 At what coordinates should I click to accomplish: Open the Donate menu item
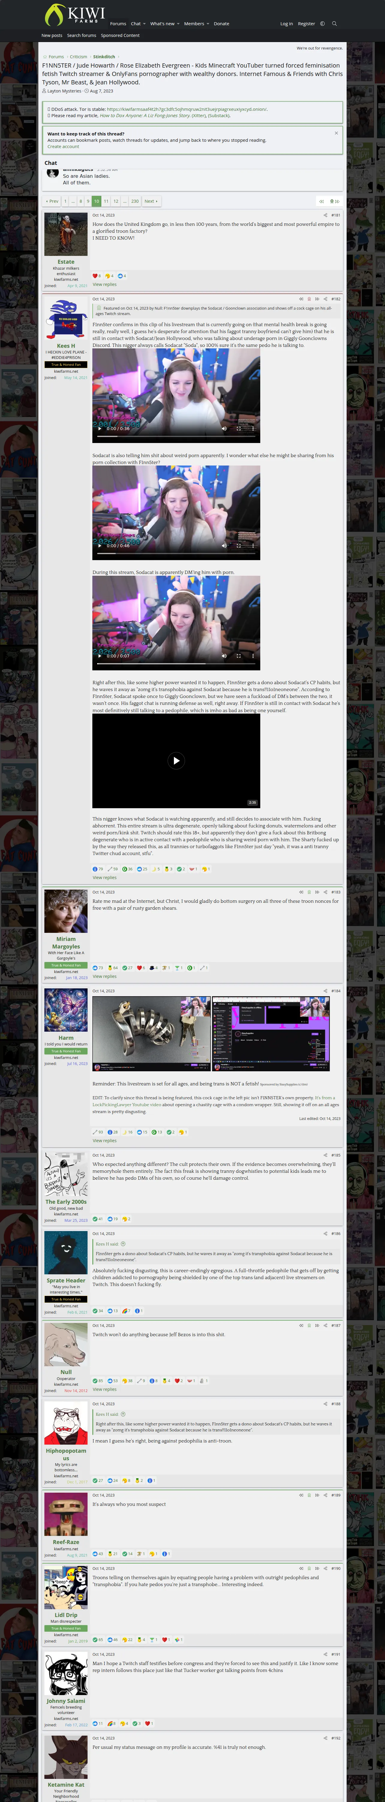[x=222, y=24]
